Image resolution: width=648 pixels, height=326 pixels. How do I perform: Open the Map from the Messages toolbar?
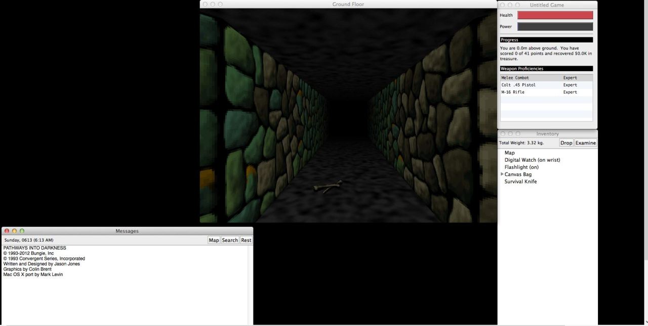click(x=214, y=240)
